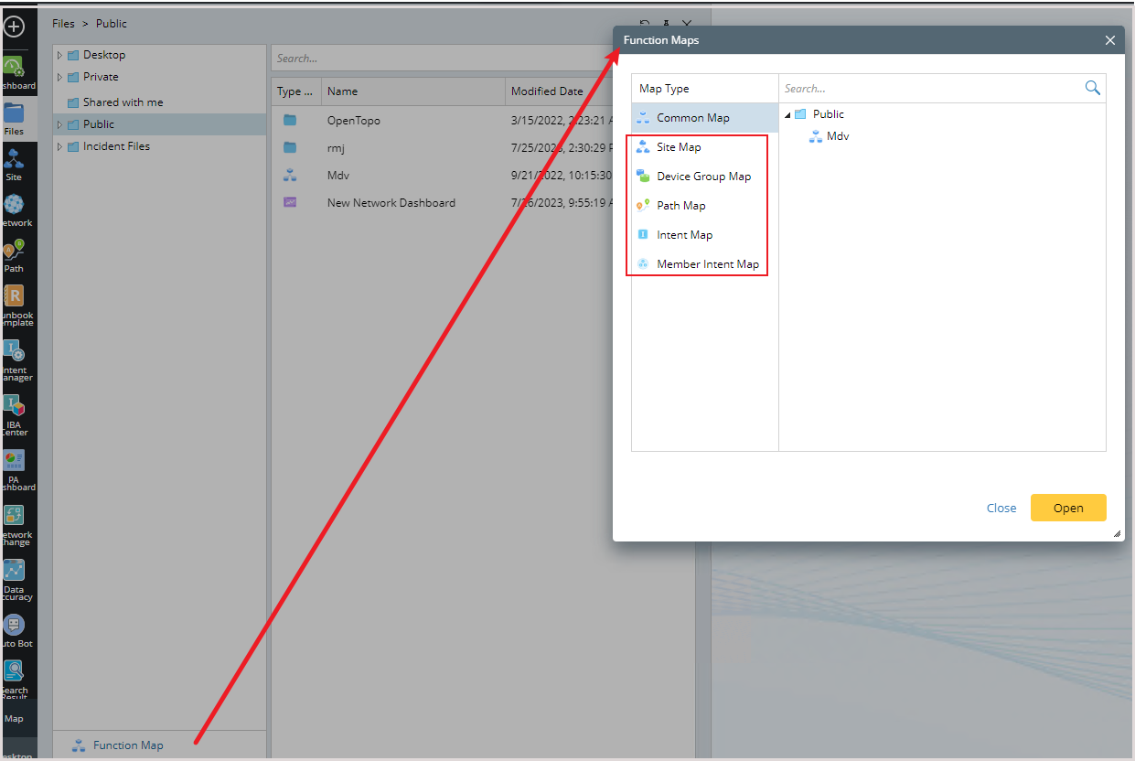Select the Private folder label

coord(101,77)
